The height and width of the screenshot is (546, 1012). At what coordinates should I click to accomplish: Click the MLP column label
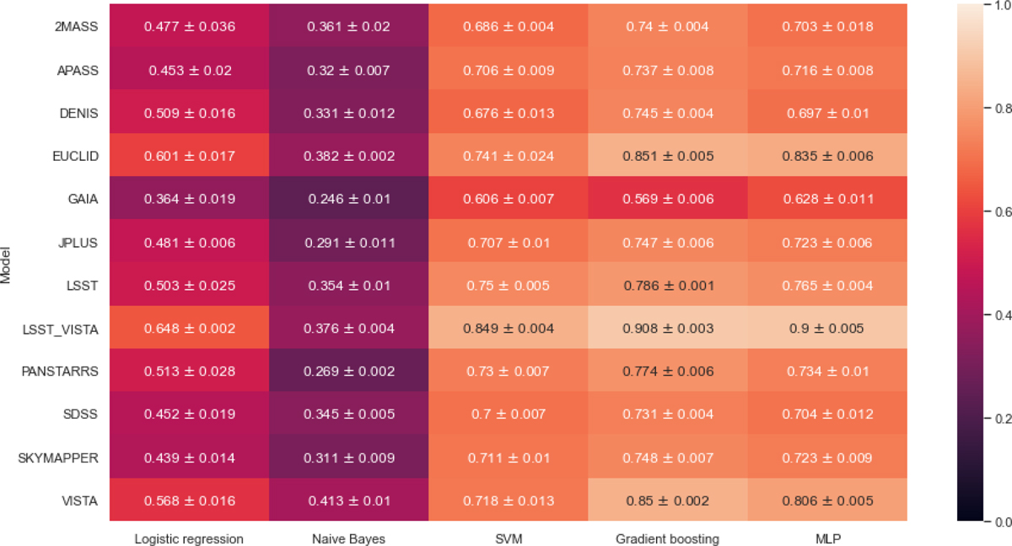point(826,538)
